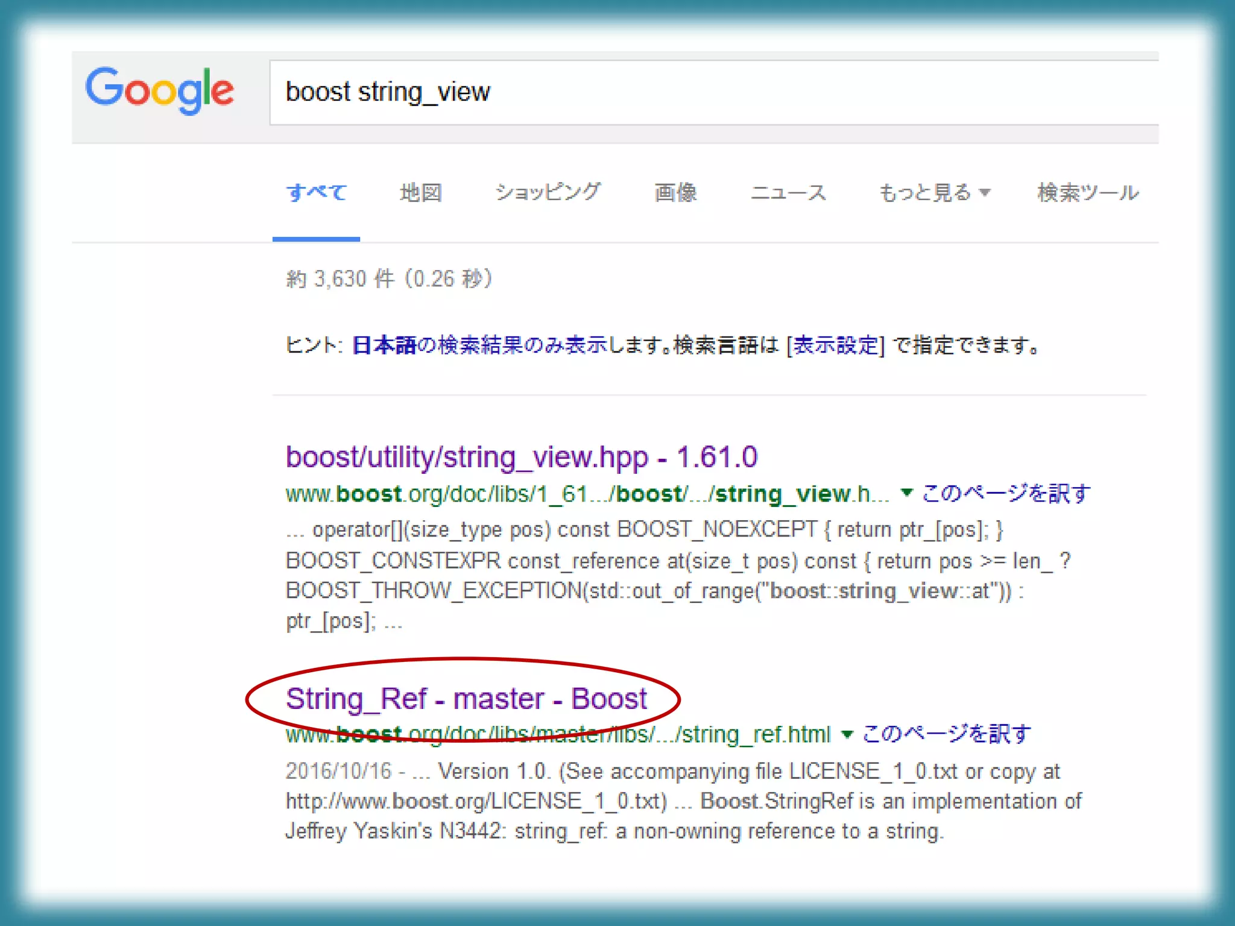
Task: Select the すべて tab
Action: coord(316,193)
